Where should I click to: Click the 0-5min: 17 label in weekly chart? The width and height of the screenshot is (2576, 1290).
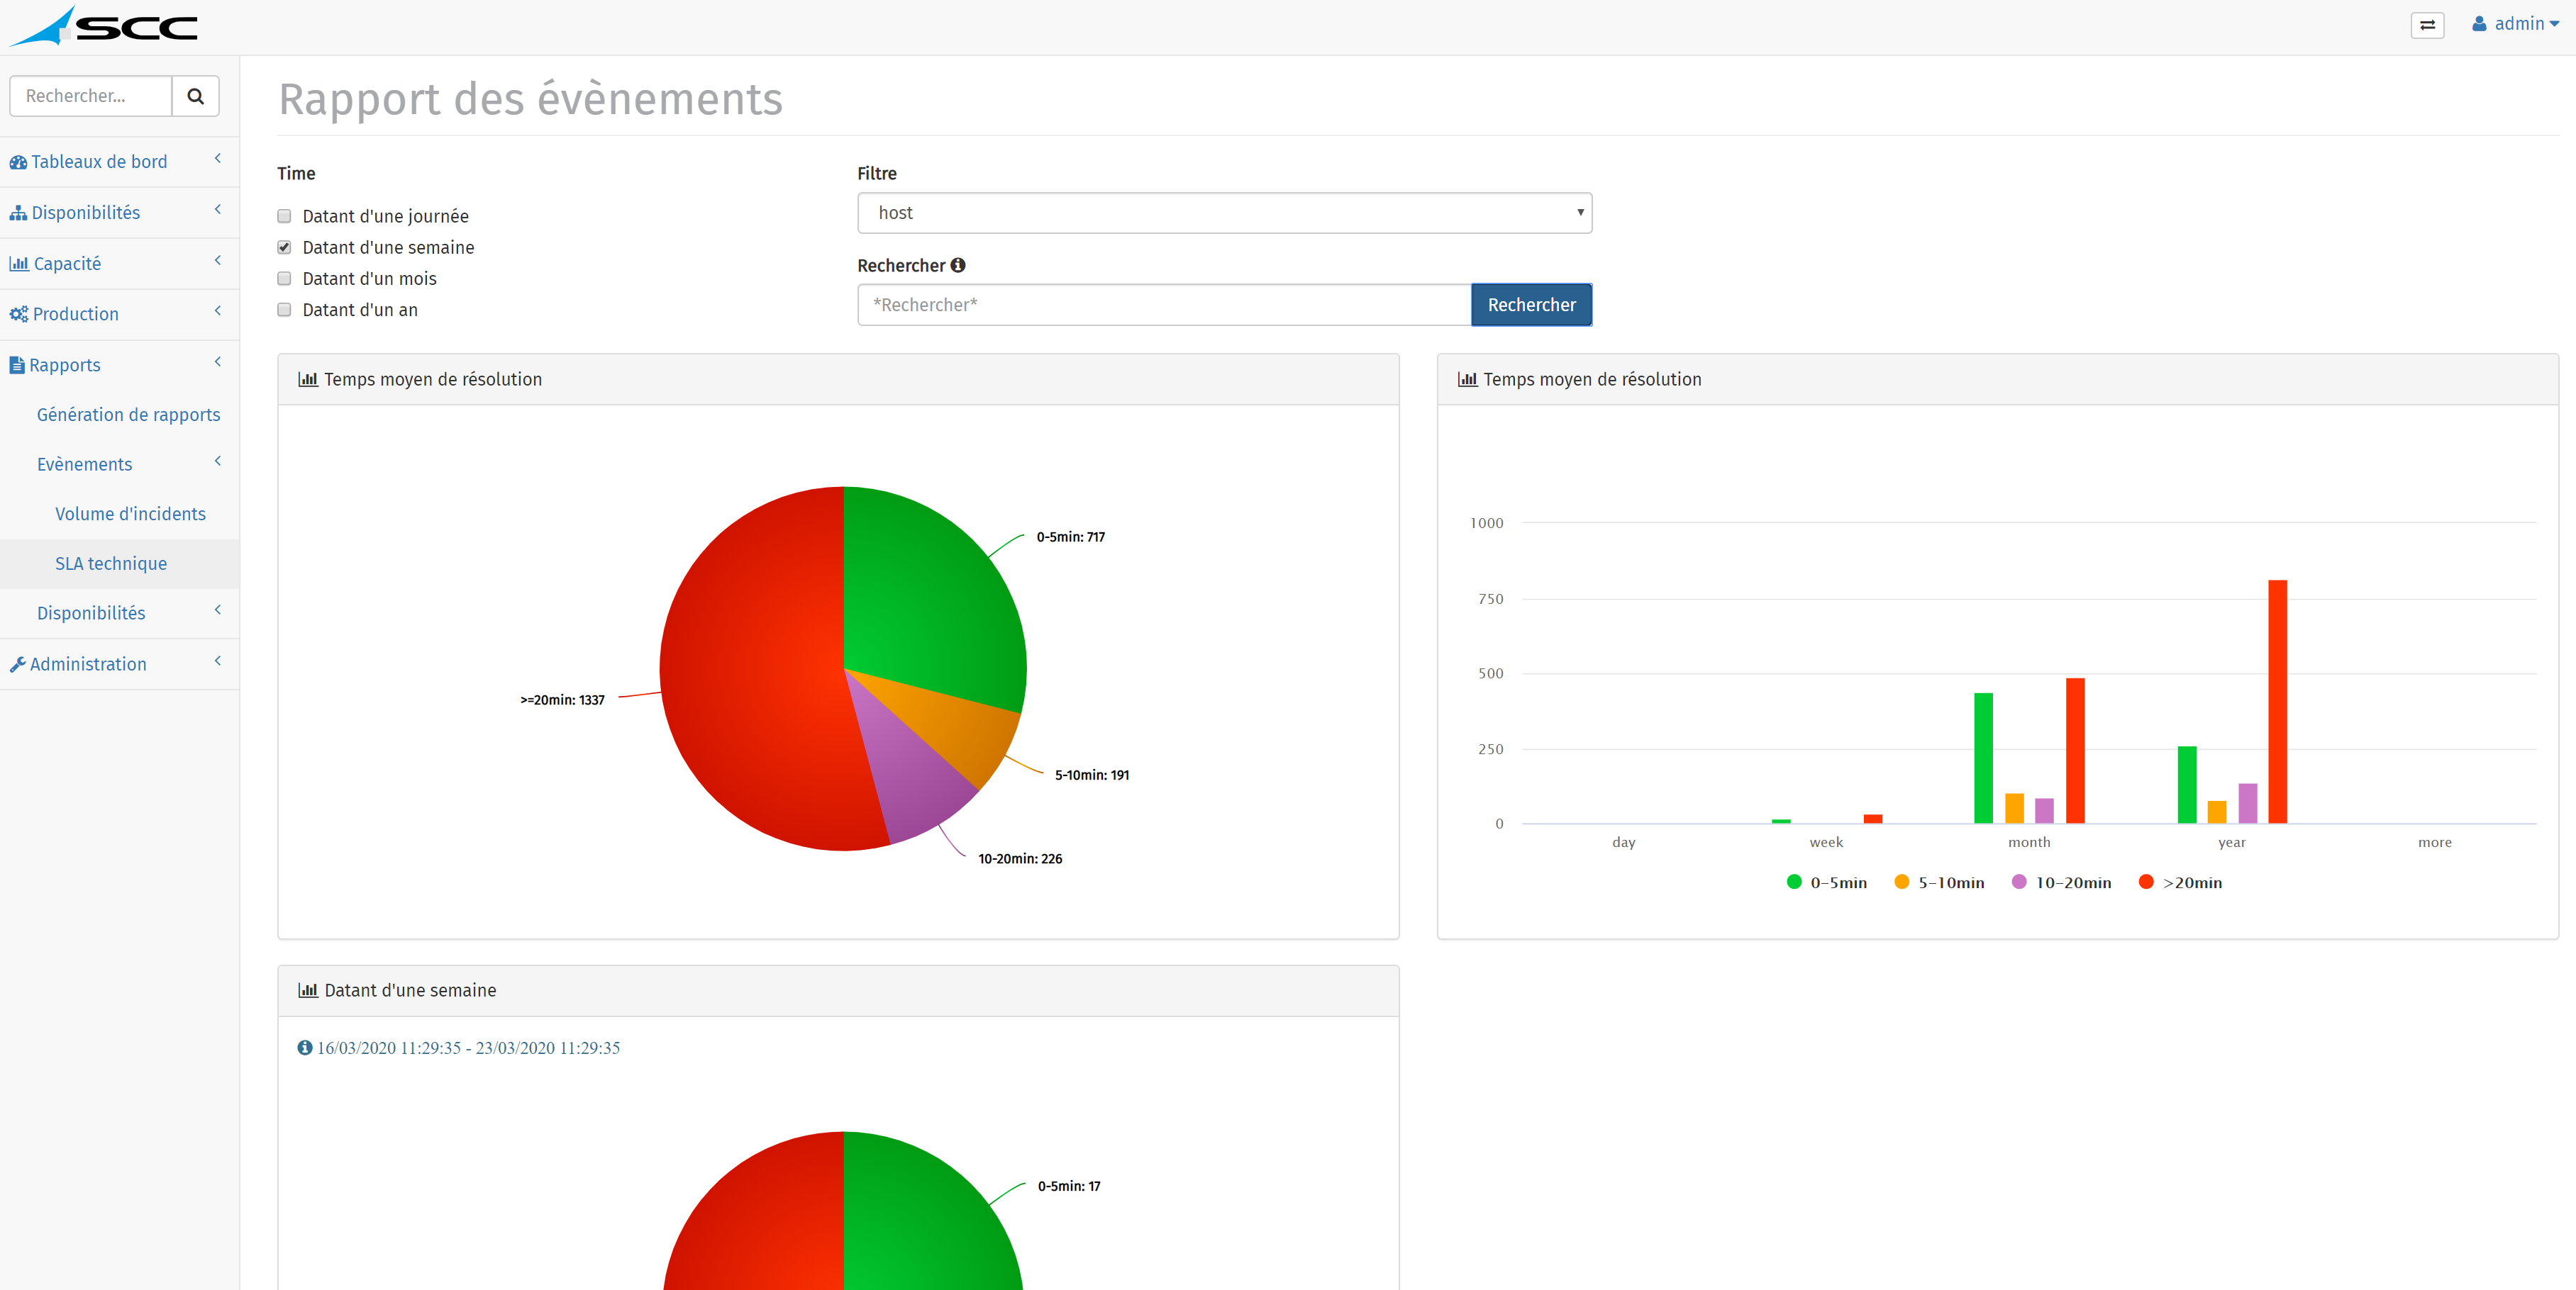click(1069, 1187)
